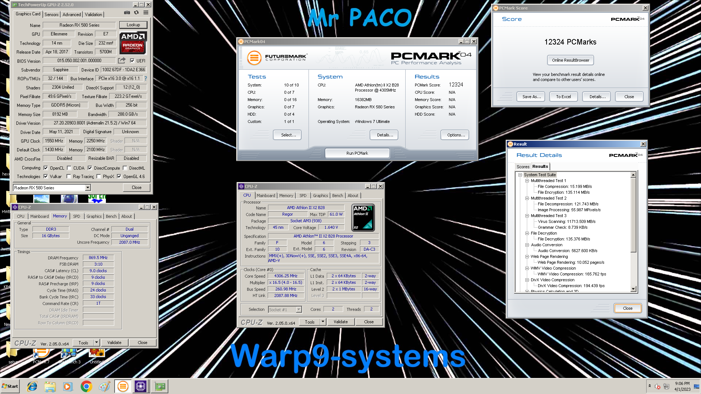Click the GPU-Z title bar application icon
The width and height of the screenshot is (701, 394).
[x=14, y=5]
